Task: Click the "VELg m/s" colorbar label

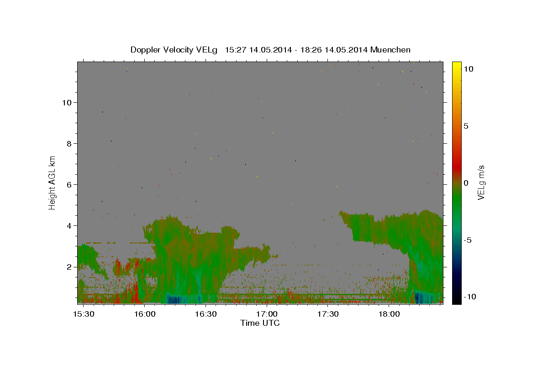Action: click(481, 182)
